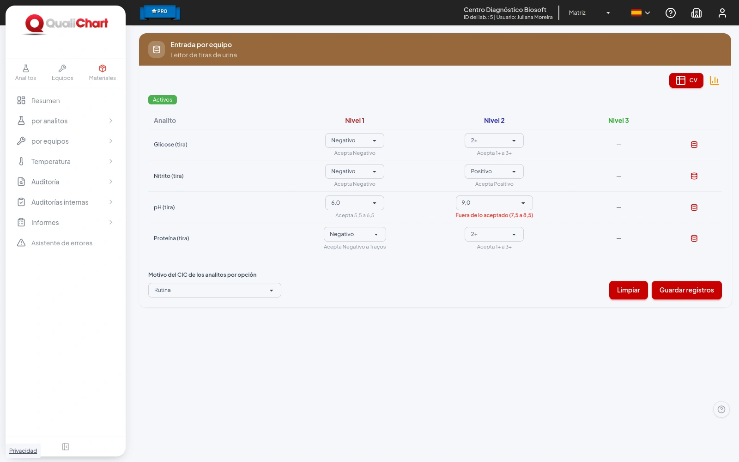739x462 pixels.
Task: Click the database icon in Proteína row
Action: [694, 238]
